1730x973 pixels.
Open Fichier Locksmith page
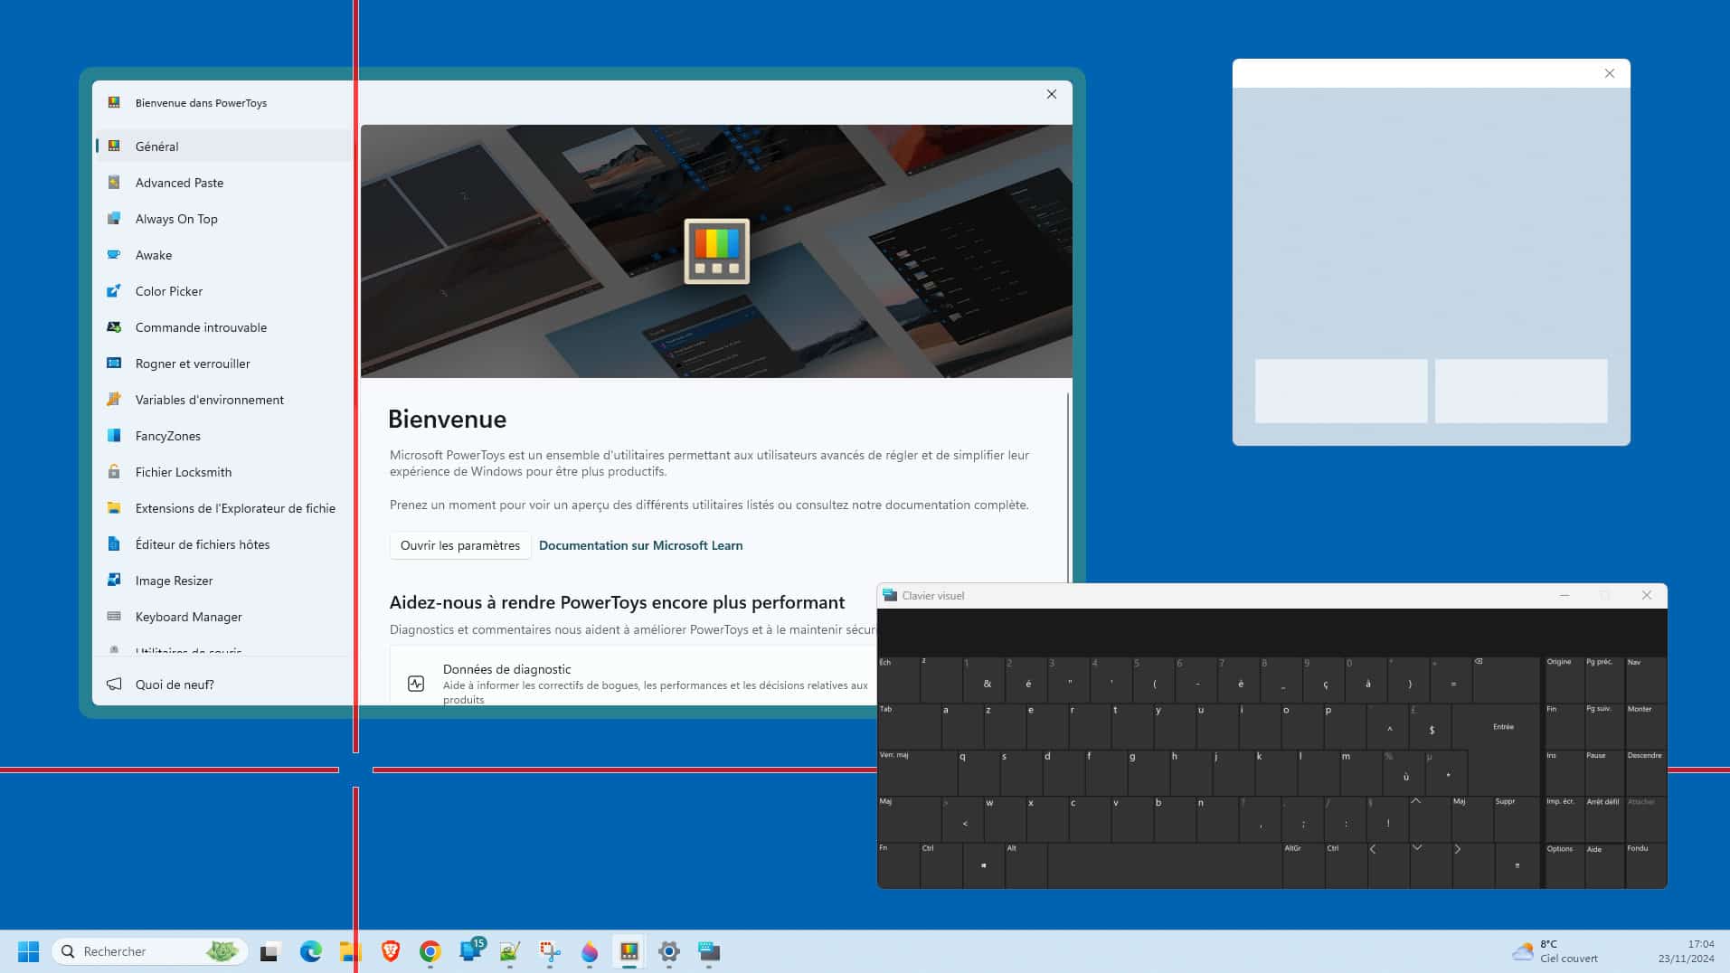(x=222, y=471)
